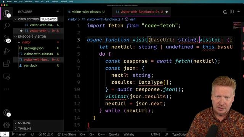Viewport: 244px width, 137px height.
Task: Click the visitor breadcrumb folder
Action: [x=72, y=19]
